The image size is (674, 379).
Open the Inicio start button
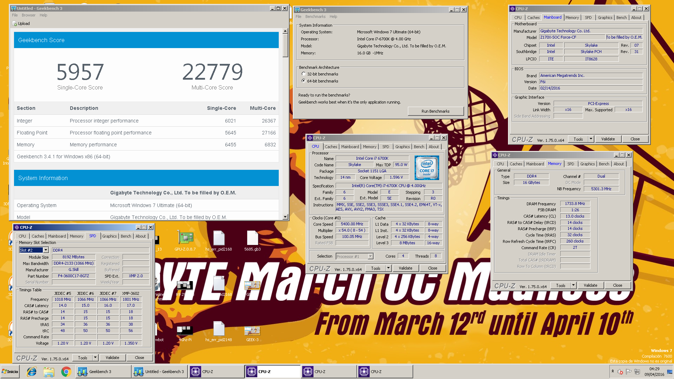click(10, 372)
